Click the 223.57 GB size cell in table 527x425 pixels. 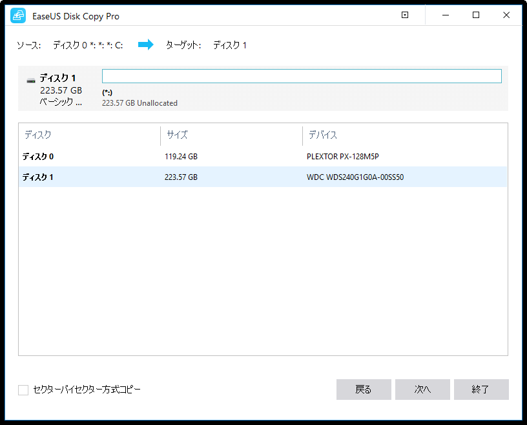click(x=181, y=177)
